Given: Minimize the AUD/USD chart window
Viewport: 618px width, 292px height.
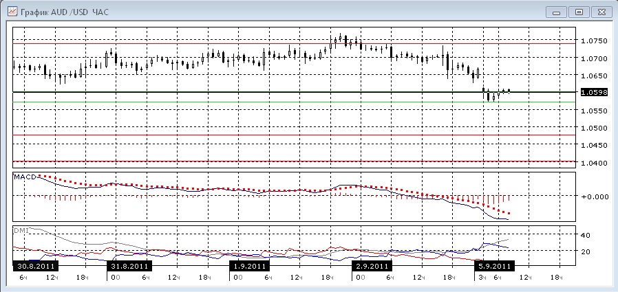Looking at the screenshot, I should click(557, 12).
